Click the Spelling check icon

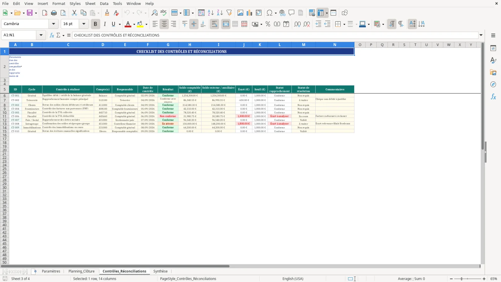[x=163, y=13]
